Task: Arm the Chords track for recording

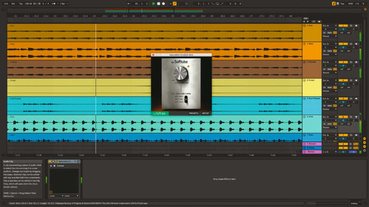Action: 356,62
